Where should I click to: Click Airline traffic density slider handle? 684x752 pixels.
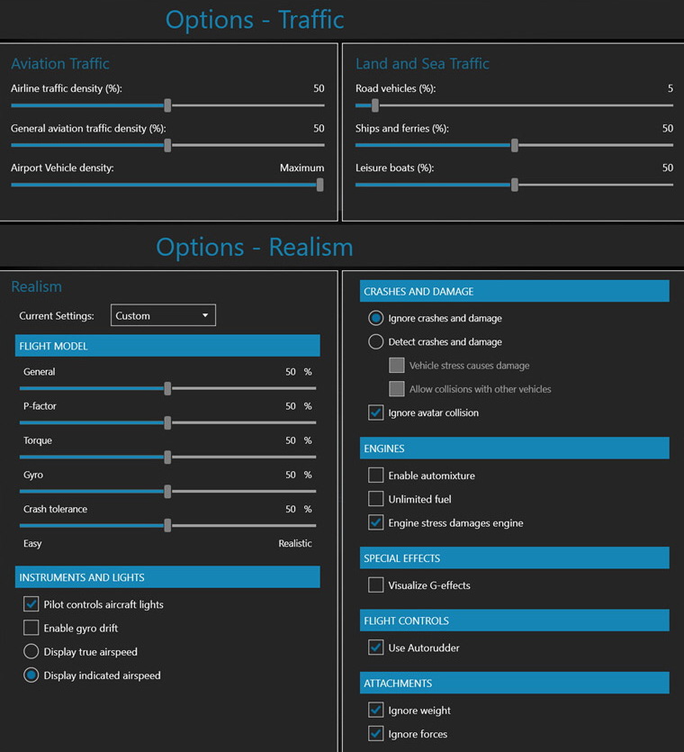tap(167, 105)
